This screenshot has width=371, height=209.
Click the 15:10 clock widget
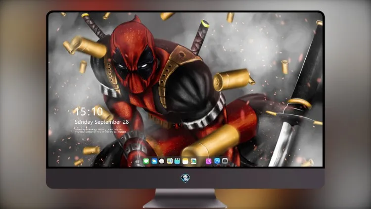89,111
